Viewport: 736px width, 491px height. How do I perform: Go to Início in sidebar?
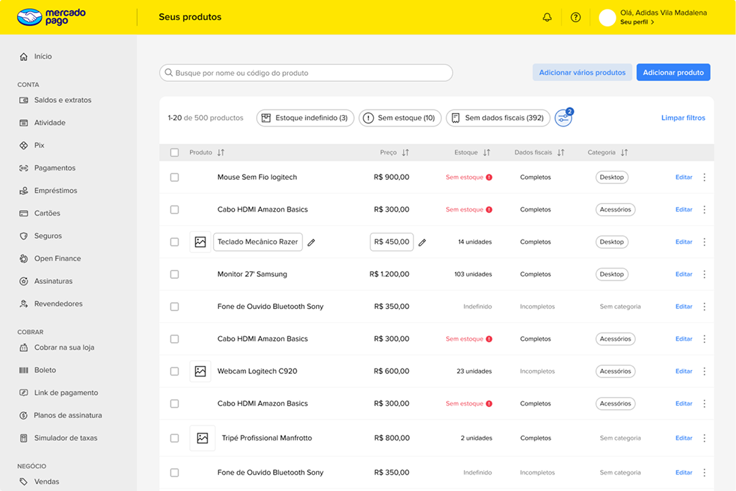click(43, 56)
